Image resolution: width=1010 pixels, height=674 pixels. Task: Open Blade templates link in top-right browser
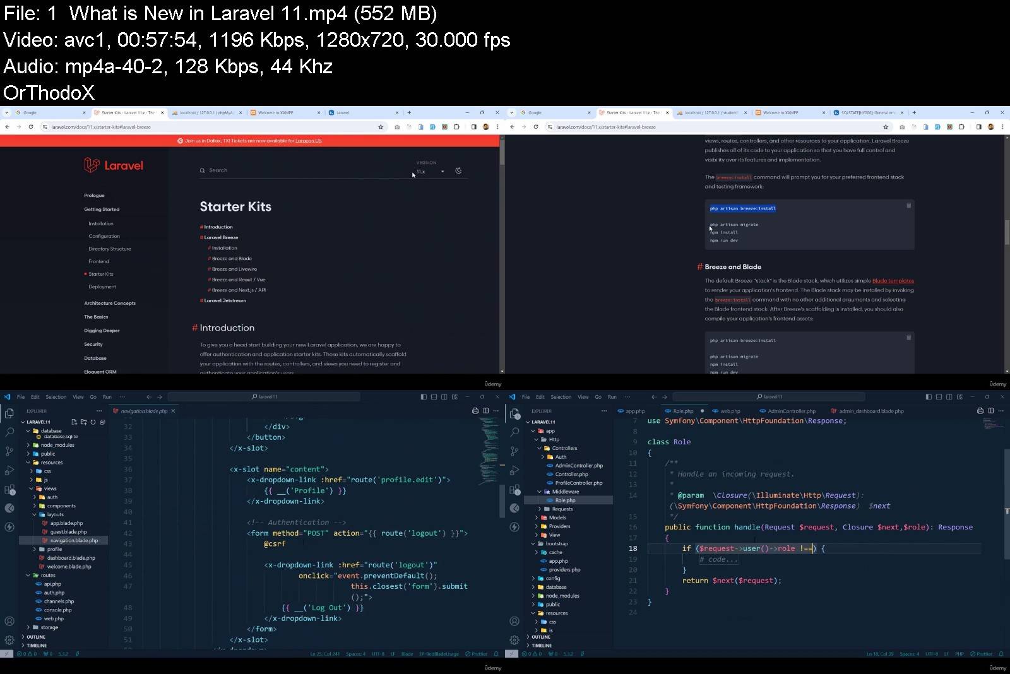pyautogui.click(x=893, y=281)
